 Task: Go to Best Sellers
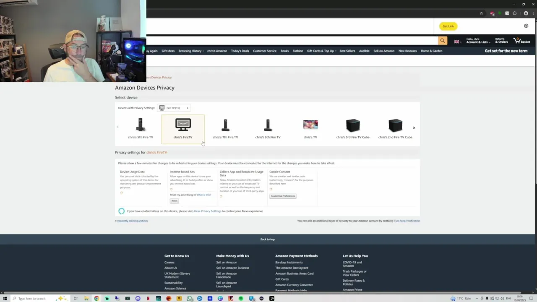347,51
